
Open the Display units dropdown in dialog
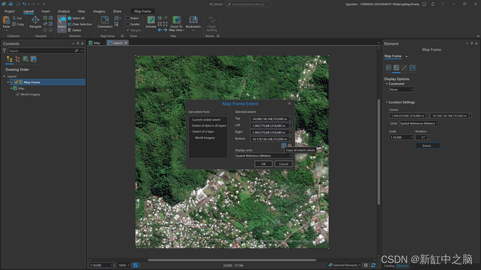264,156
